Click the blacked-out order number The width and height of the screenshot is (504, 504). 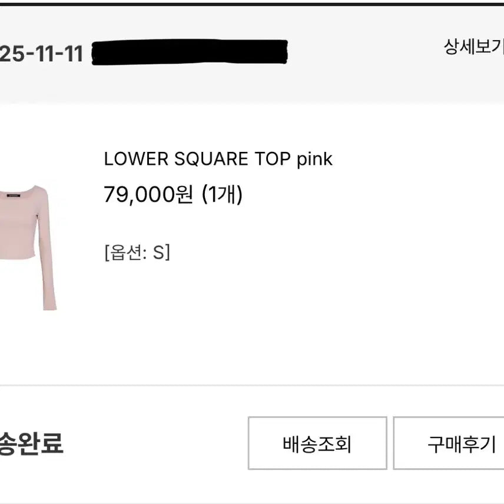[x=190, y=53]
